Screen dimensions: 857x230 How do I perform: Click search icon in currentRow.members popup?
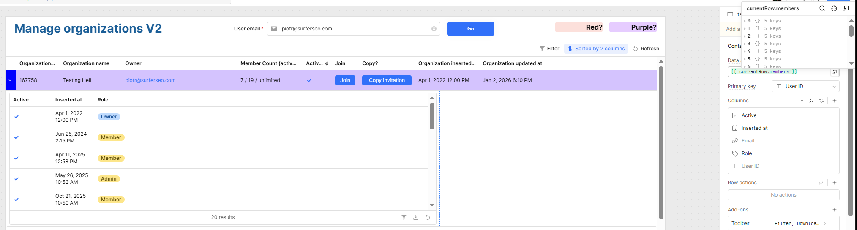point(822,8)
